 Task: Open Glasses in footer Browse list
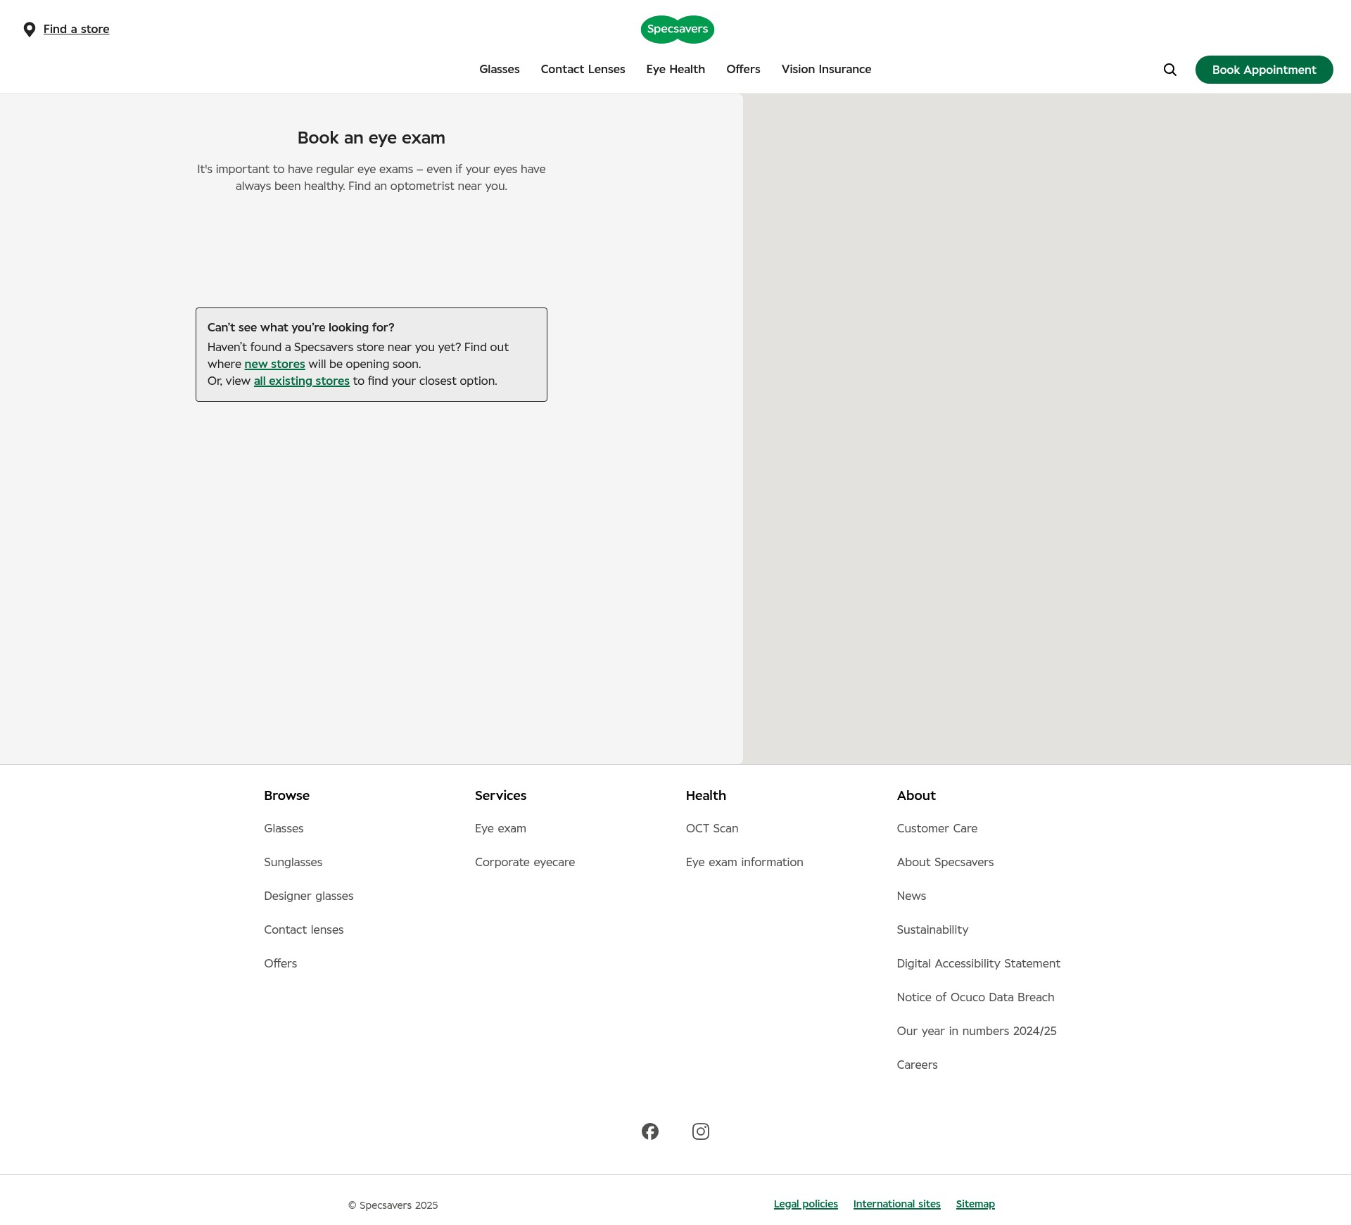(284, 828)
